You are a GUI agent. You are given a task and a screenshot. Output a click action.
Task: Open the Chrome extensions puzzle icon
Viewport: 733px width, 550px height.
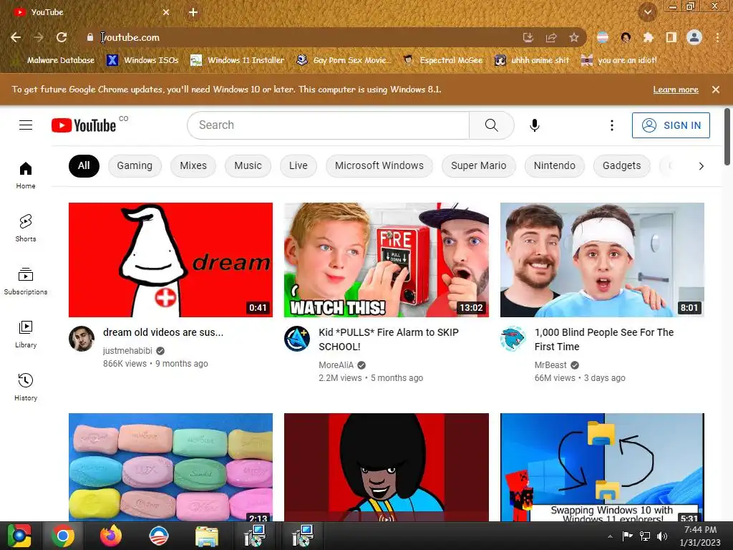(648, 37)
